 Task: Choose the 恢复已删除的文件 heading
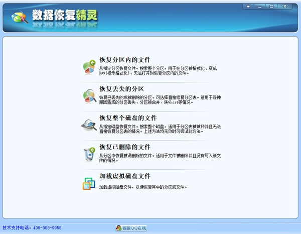click(x=125, y=147)
